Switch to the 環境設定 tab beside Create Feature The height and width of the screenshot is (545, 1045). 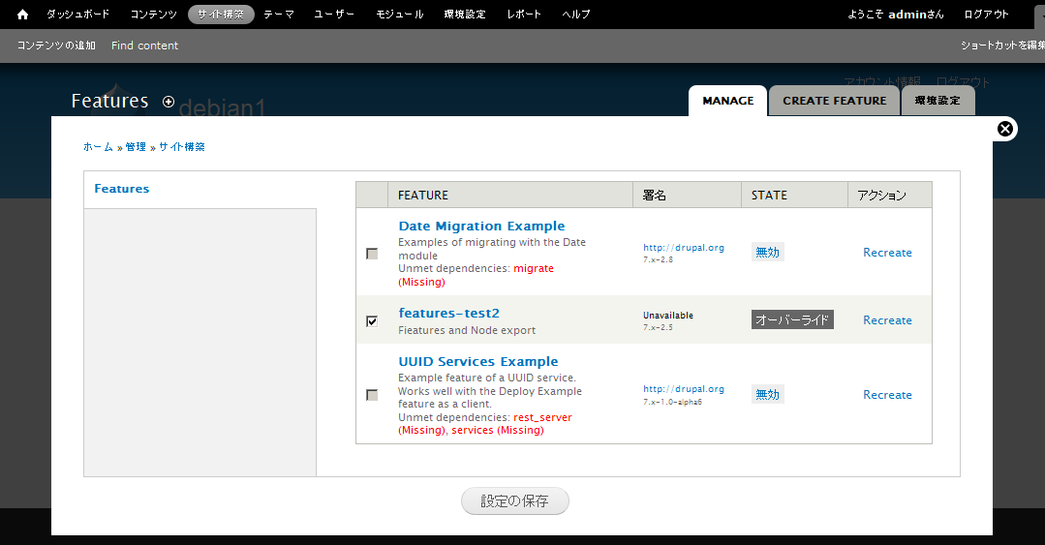pyautogui.click(x=937, y=101)
